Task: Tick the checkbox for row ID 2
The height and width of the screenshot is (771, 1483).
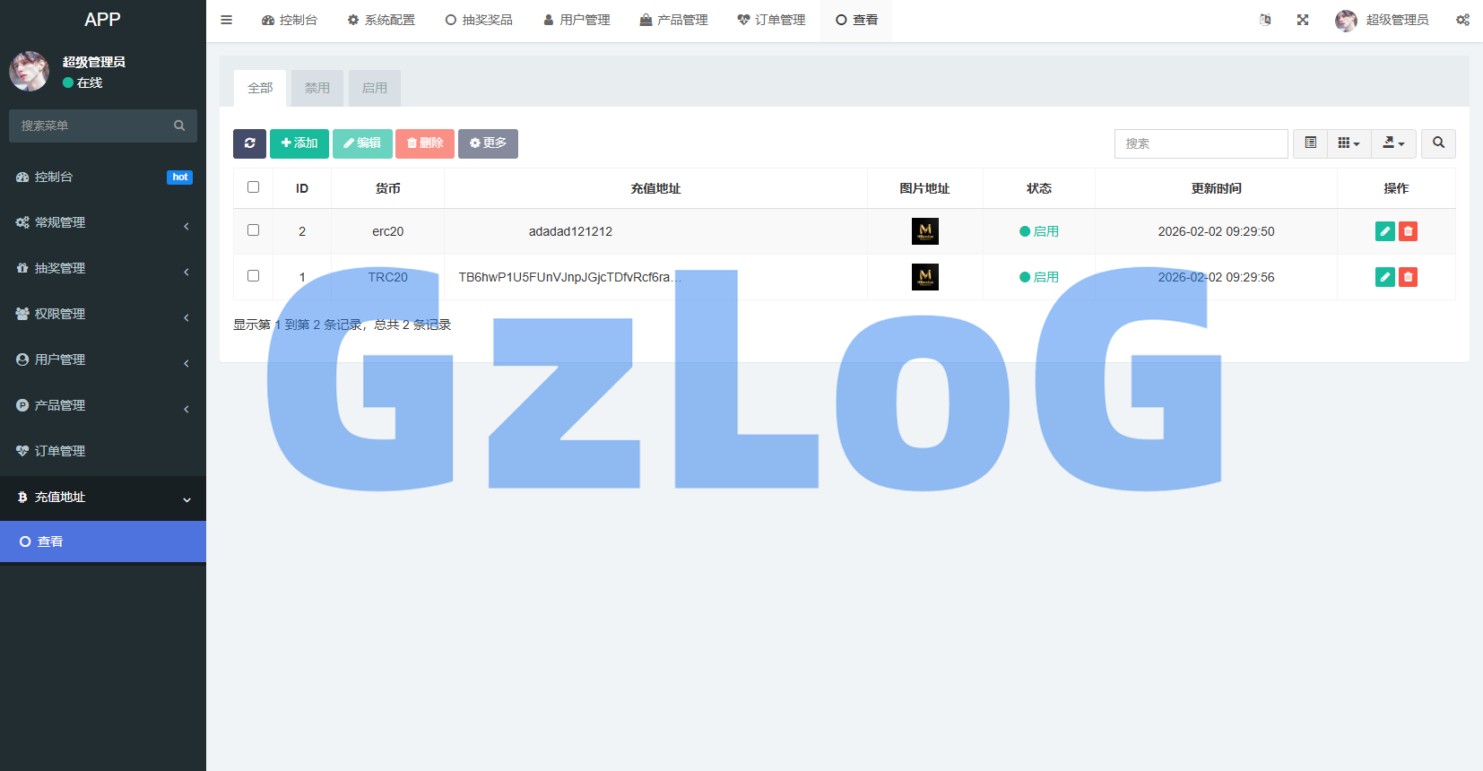Action: tap(253, 230)
